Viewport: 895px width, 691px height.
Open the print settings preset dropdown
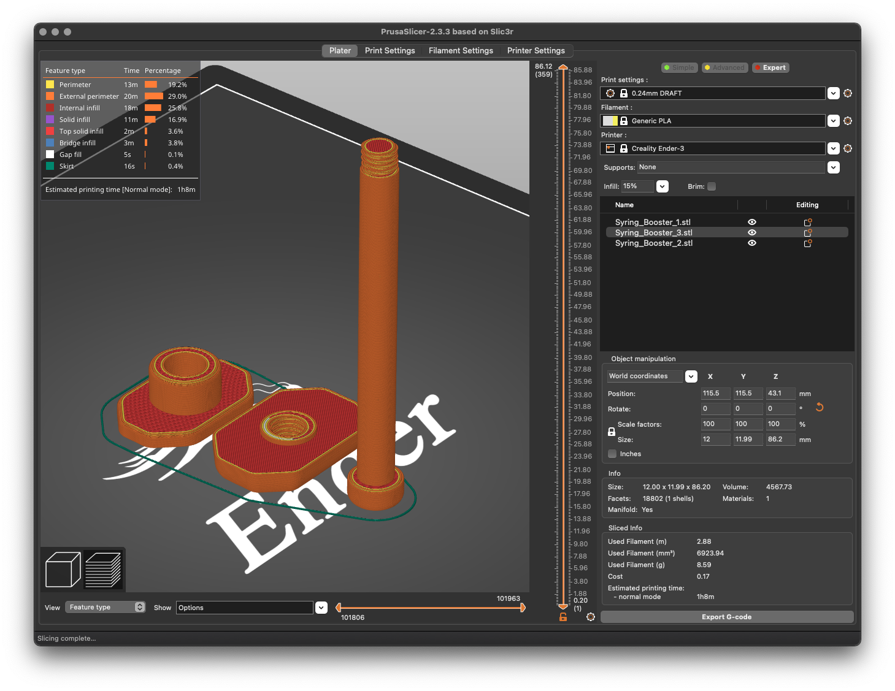[834, 93]
